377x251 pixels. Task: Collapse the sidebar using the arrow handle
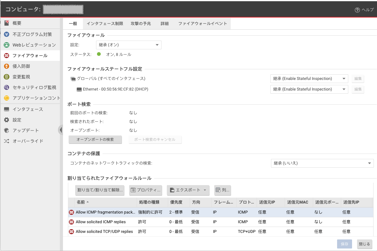pos(60,130)
